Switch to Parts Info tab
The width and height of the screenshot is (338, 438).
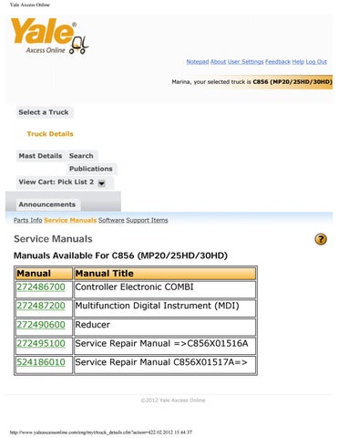coord(27,220)
